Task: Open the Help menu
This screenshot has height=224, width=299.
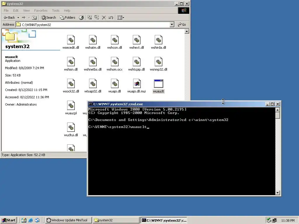Action: pyautogui.click(x=67, y=10)
